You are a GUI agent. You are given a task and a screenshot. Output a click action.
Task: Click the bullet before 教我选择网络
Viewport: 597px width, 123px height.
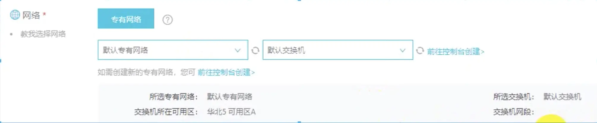pos(11,34)
